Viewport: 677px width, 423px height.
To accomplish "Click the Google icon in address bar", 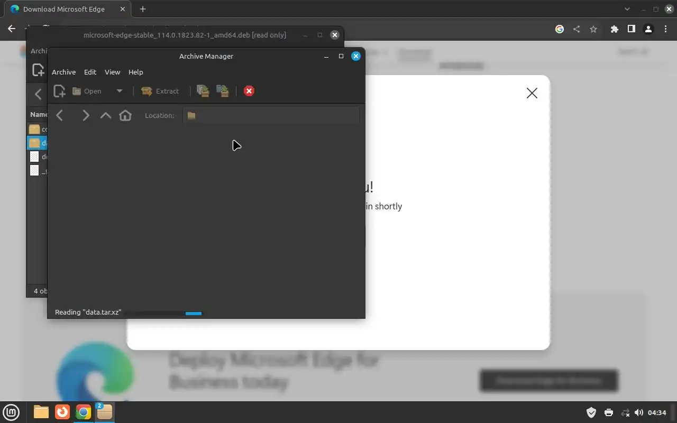I will [560, 29].
